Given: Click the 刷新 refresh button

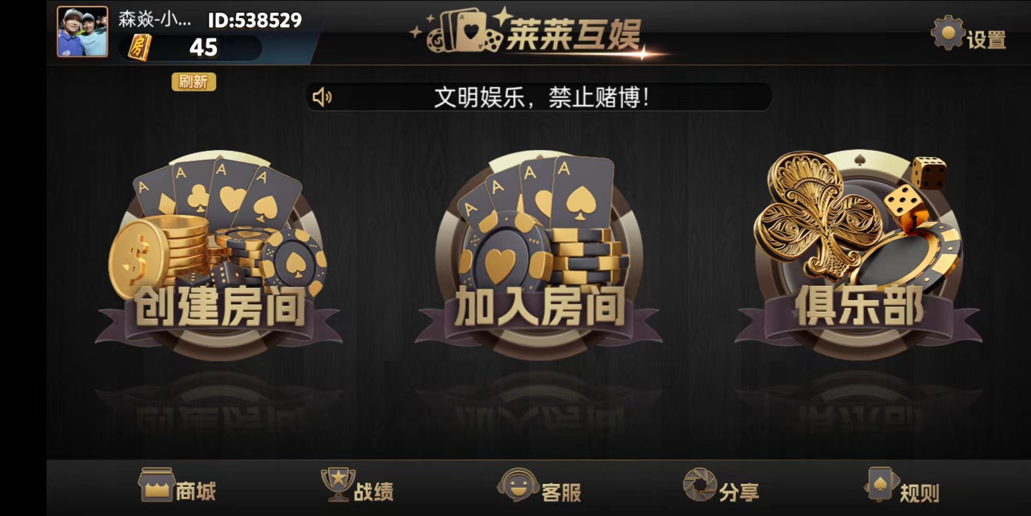Looking at the screenshot, I should 193,81.
